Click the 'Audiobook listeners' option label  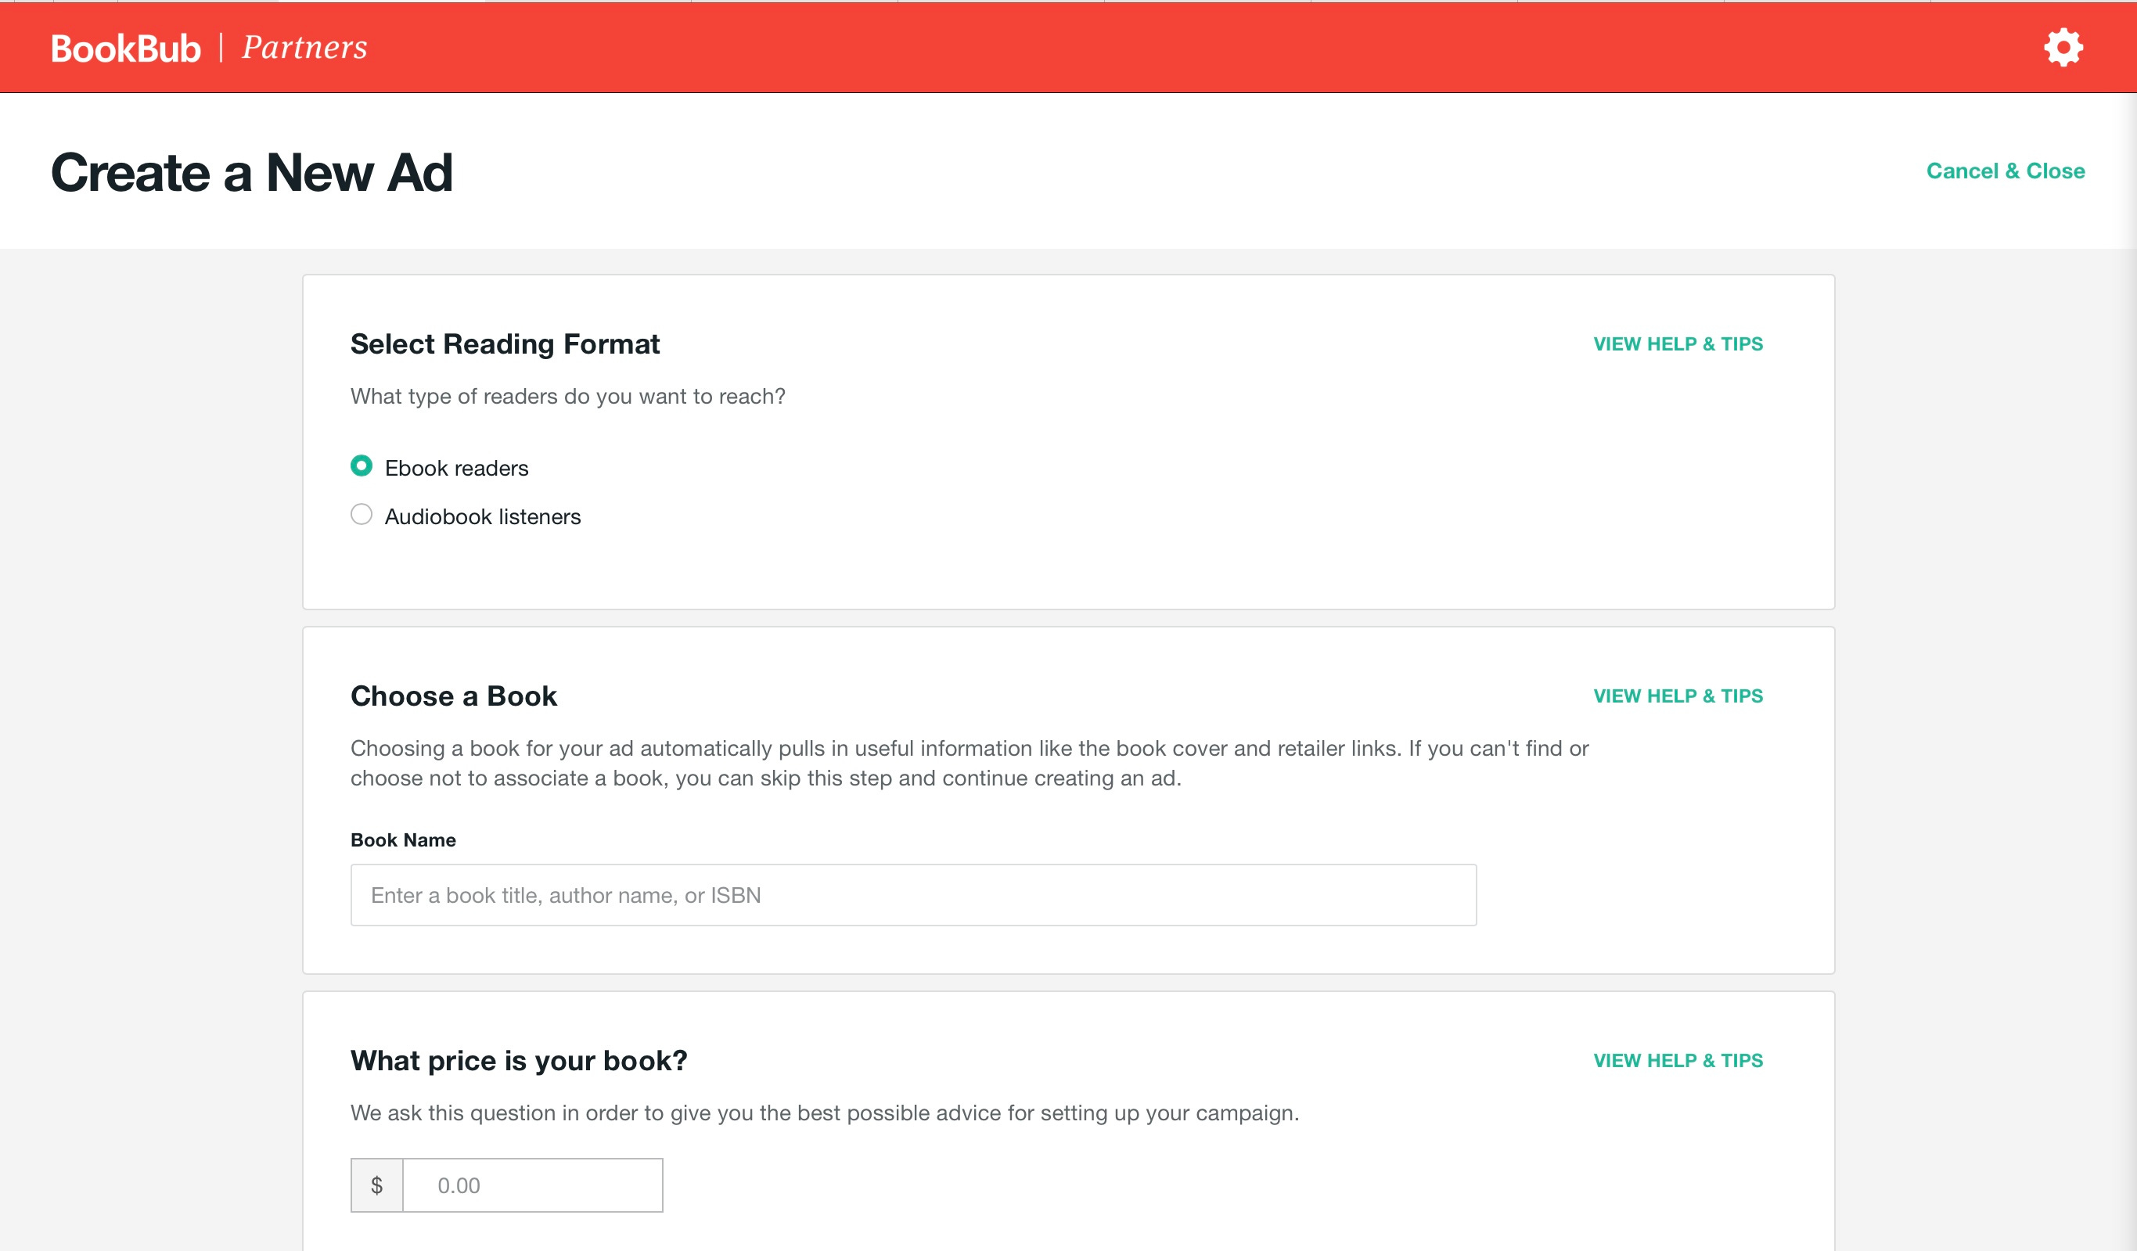483,516
